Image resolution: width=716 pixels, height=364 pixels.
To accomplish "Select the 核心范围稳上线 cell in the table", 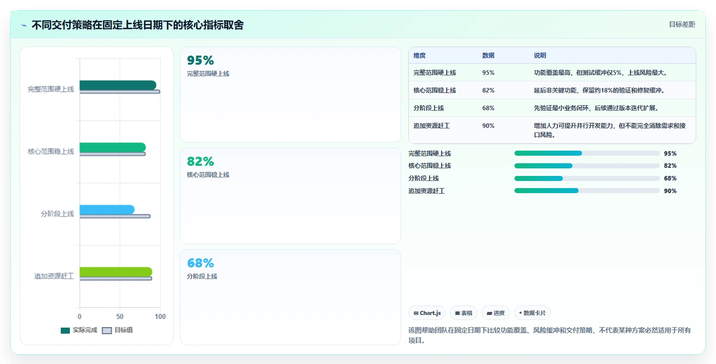I will [435, 90].
